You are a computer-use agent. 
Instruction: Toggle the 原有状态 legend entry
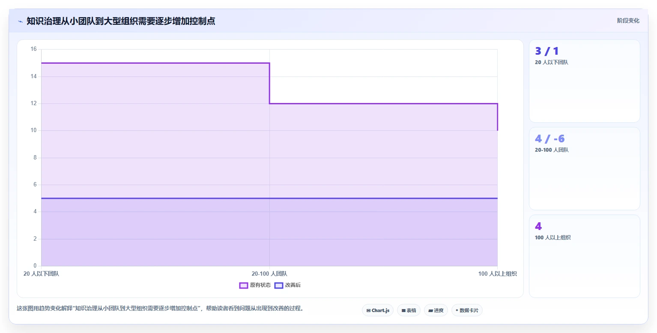coord(255,285)
